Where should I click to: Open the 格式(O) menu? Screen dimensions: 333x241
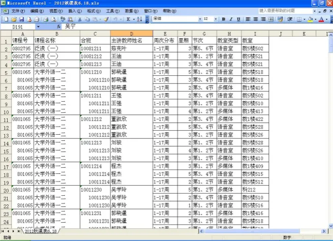[x=94, y=11]
